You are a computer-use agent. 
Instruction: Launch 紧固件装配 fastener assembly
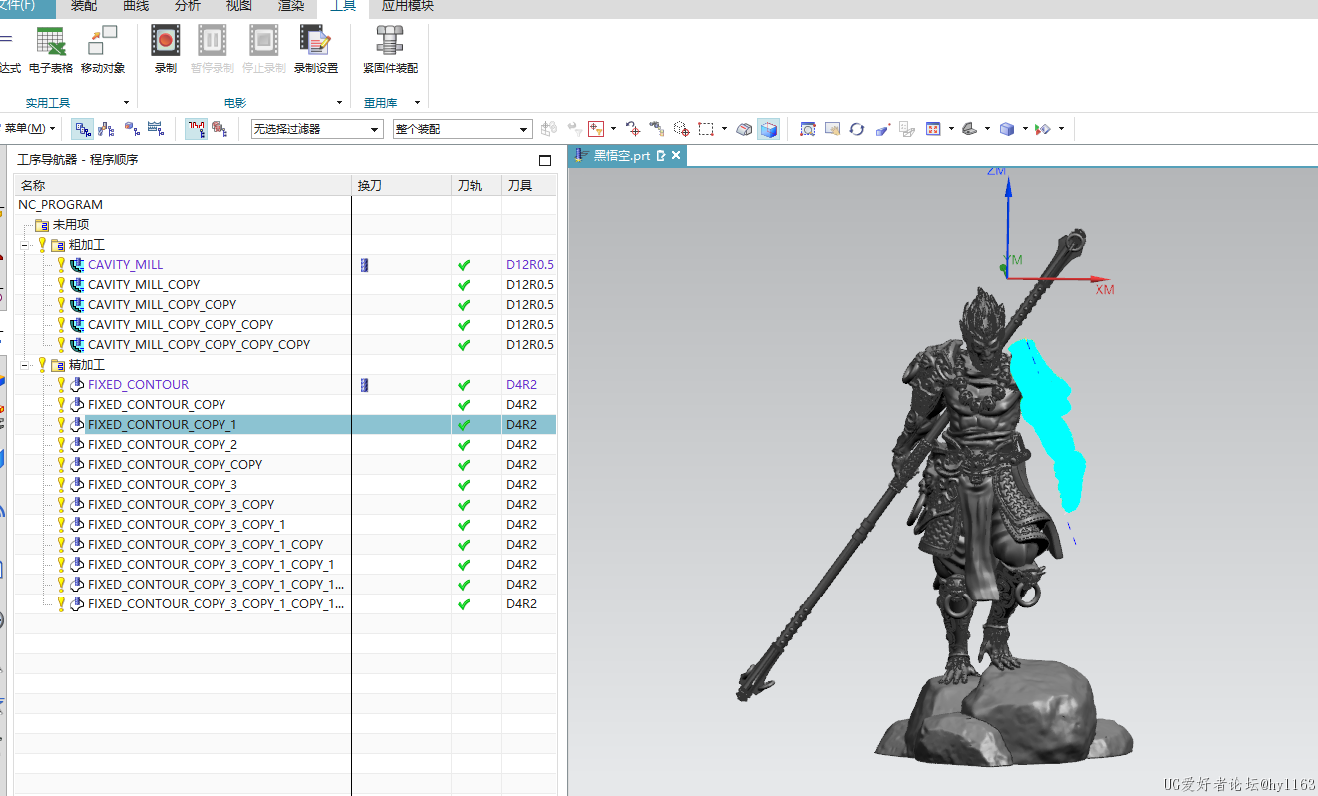pos(390,50)
